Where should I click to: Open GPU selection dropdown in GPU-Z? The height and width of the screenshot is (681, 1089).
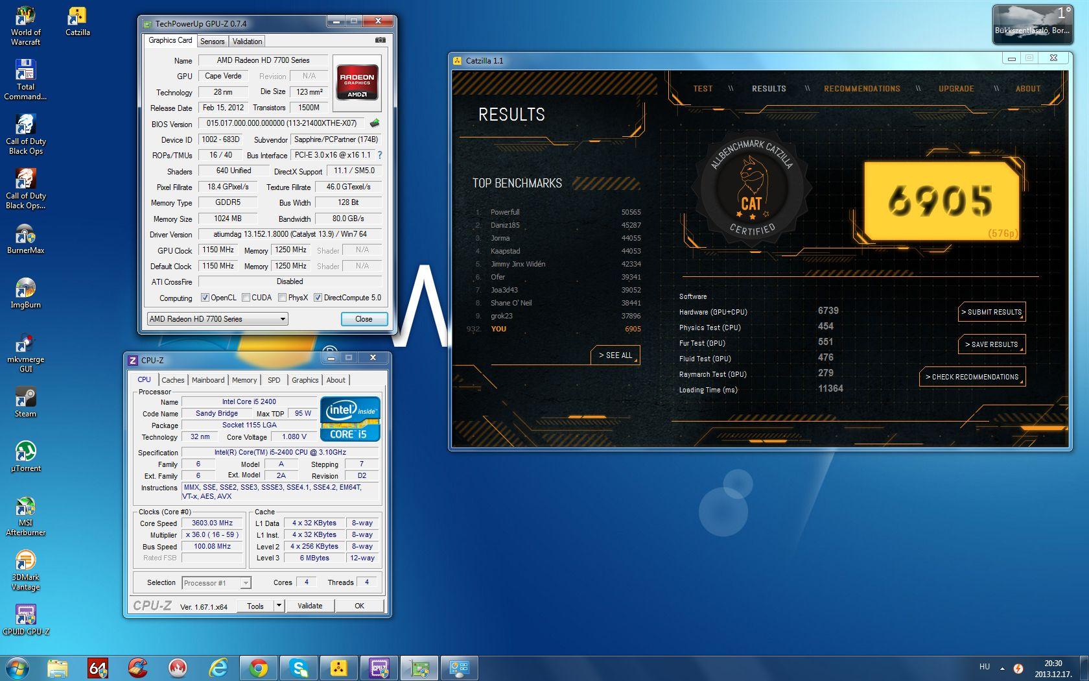tap(217, 319)
